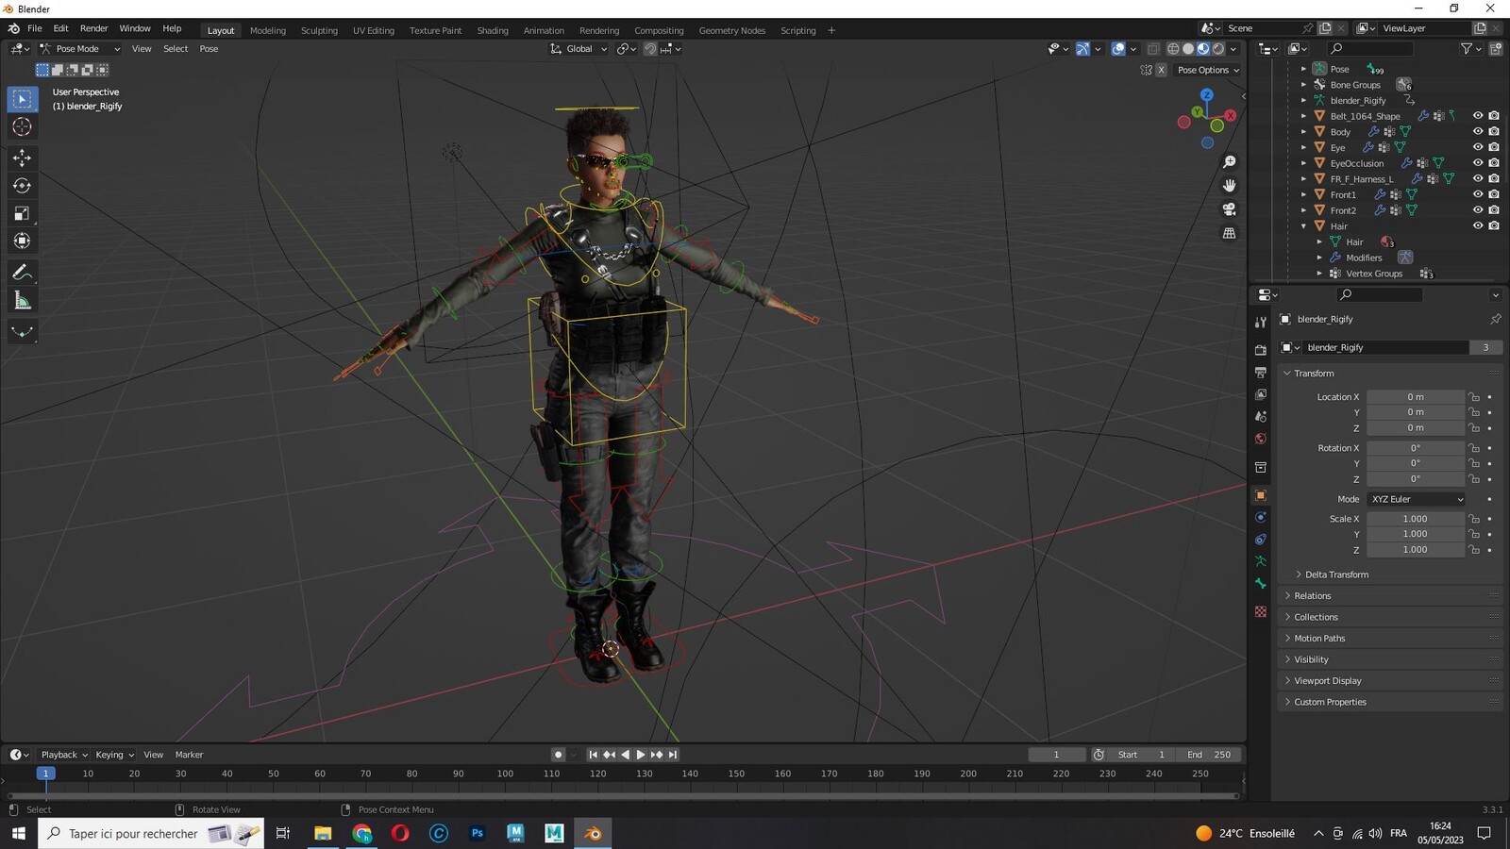
Task: Expand the Delta Transform section
Action: 1336,574
